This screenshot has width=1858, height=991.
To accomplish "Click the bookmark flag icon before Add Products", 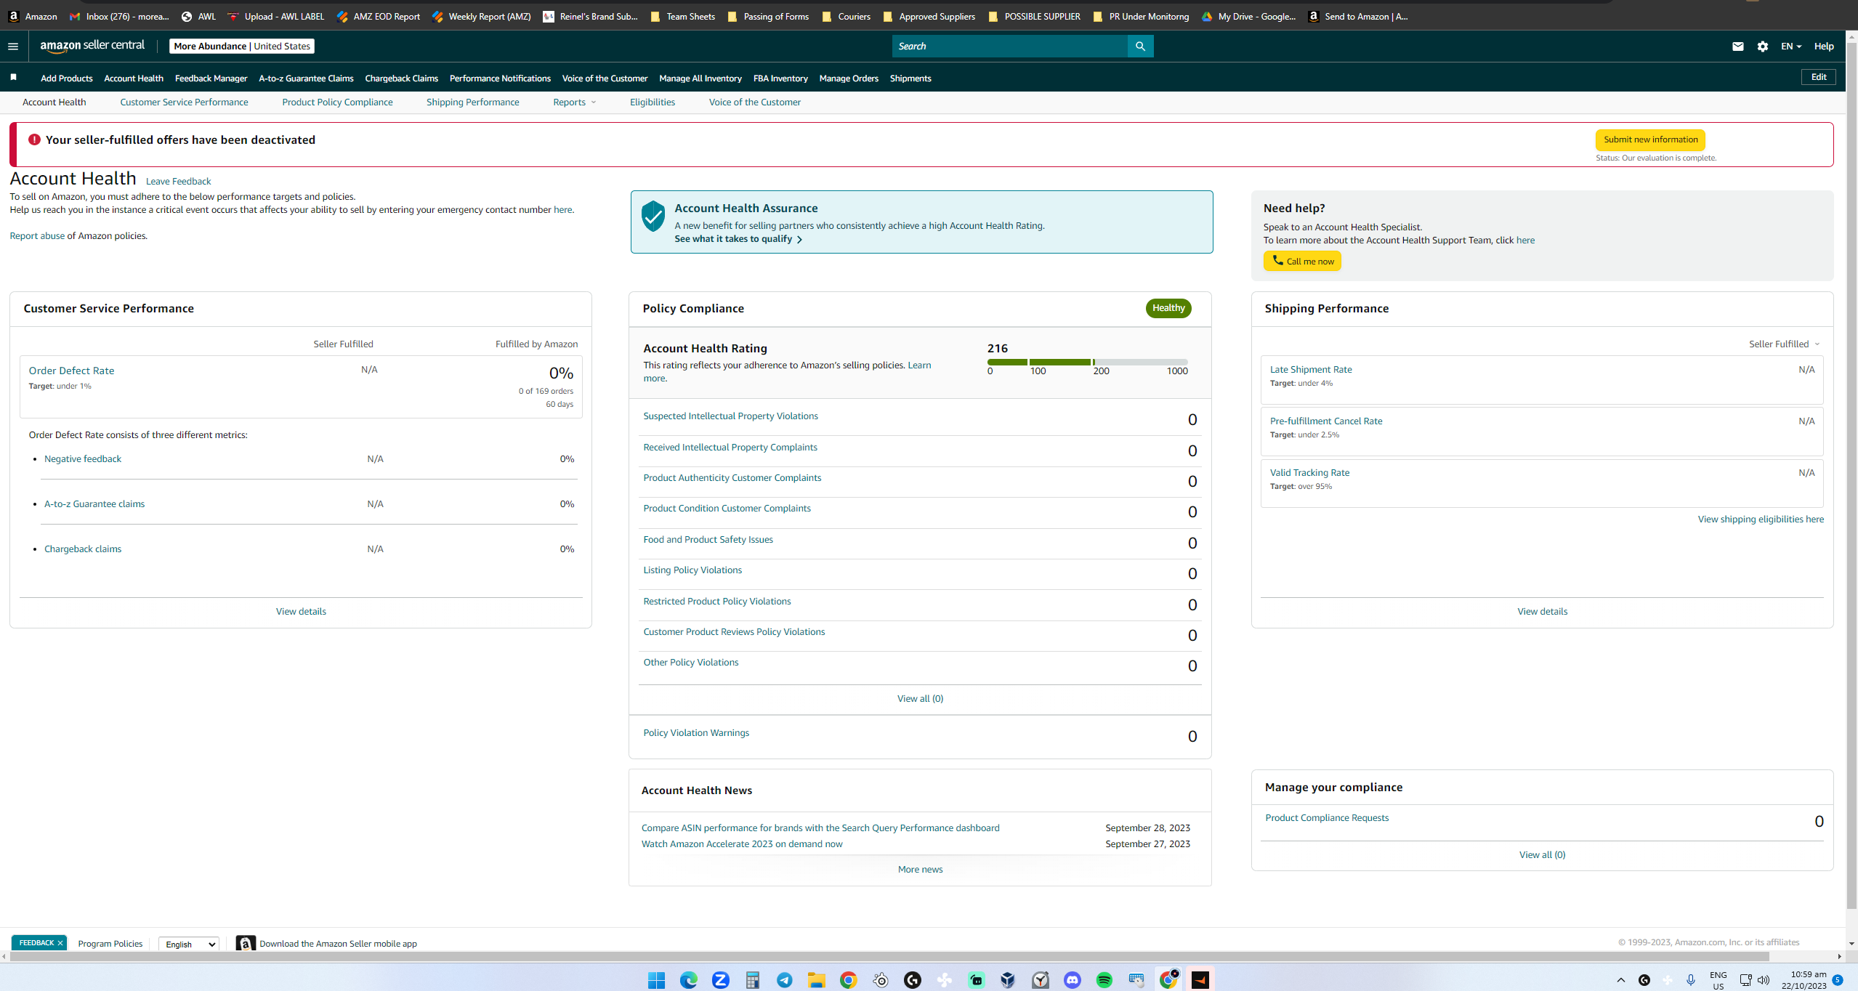I will point(14,77).
